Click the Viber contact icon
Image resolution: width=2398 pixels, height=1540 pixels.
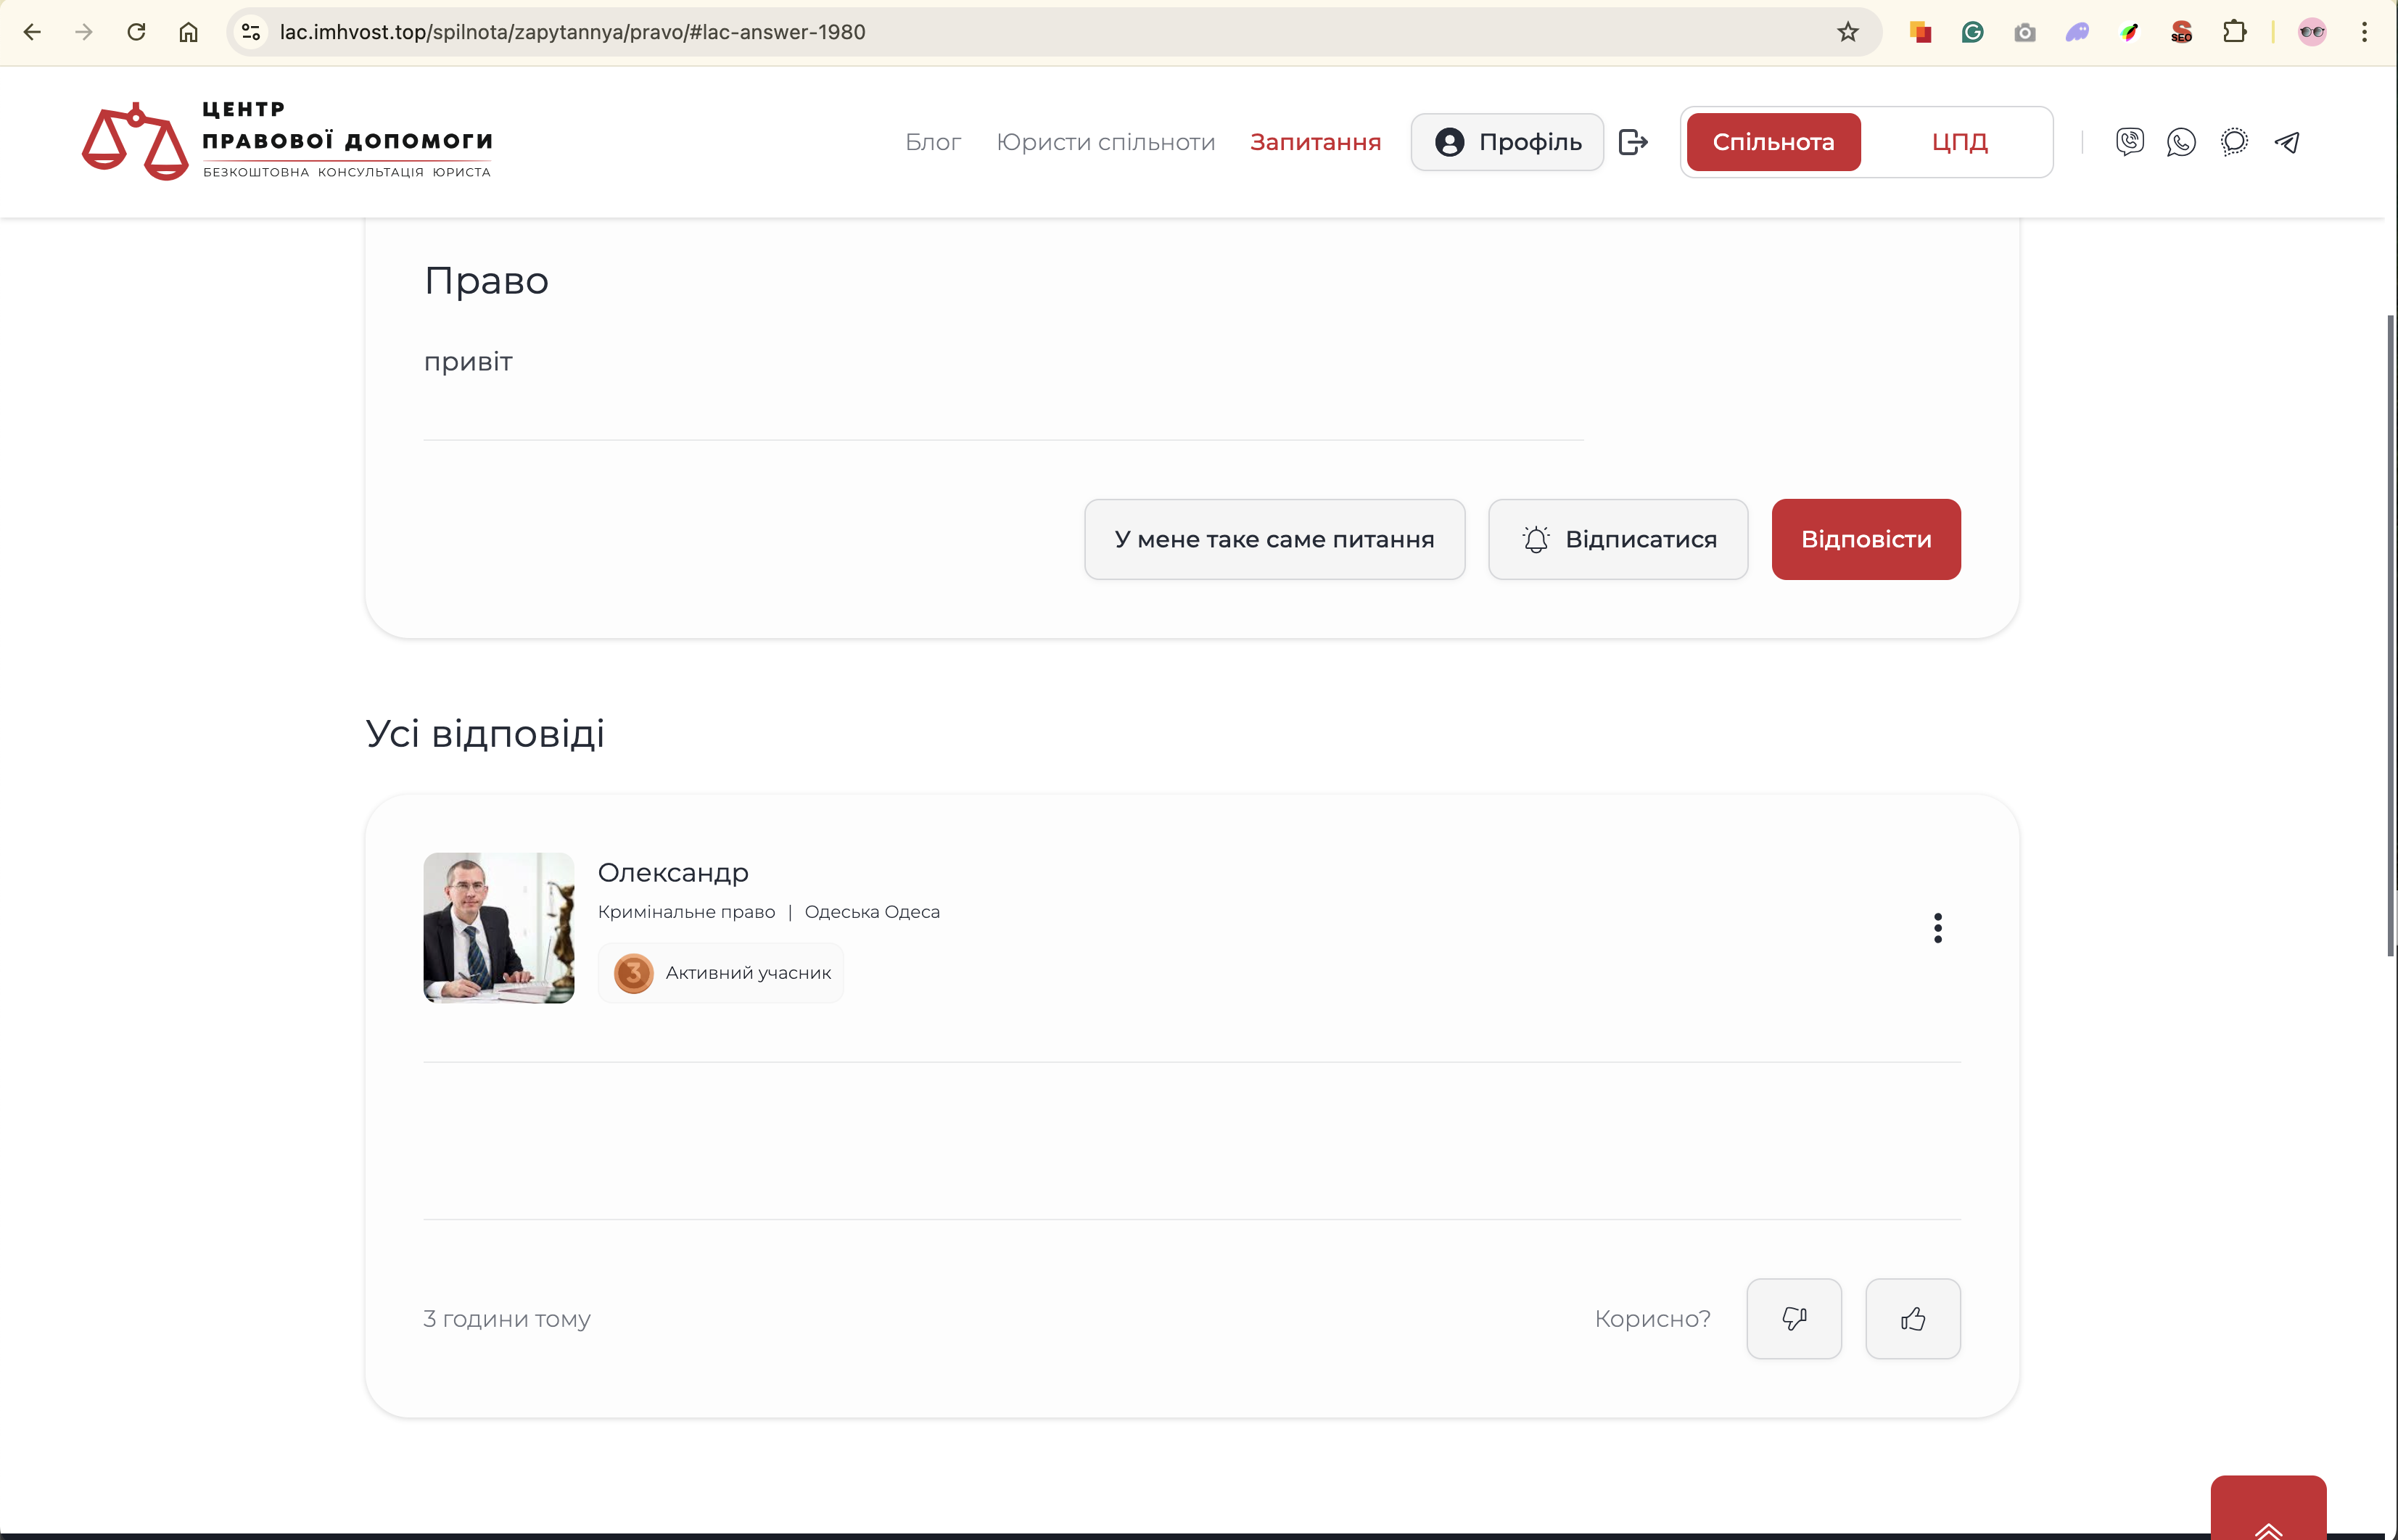point(2130,142)
